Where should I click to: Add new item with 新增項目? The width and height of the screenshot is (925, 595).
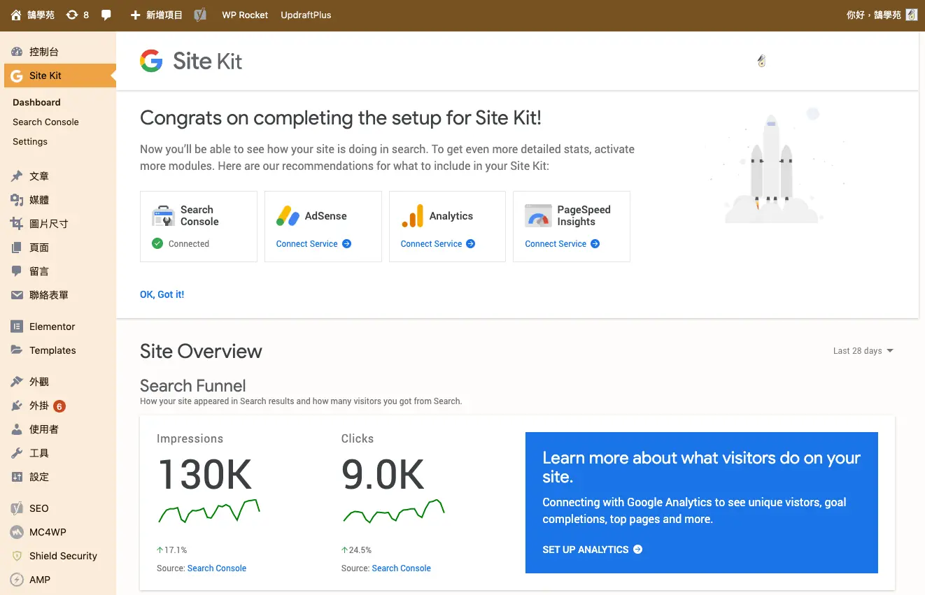156,15
